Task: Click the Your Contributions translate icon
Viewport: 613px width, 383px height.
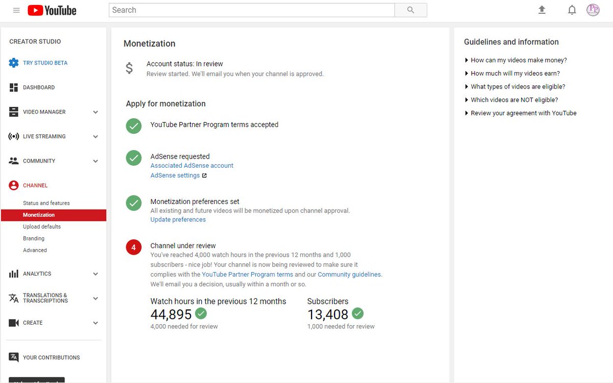Action: pos(14,357)
